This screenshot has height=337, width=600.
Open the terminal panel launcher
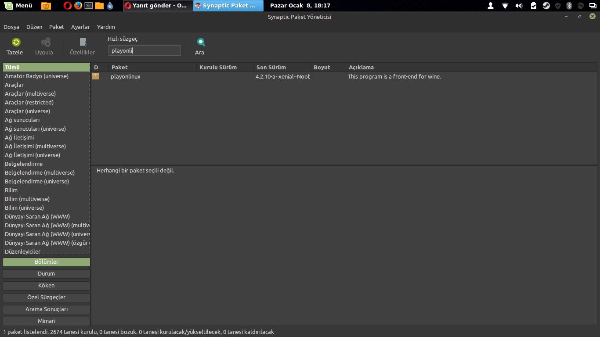pos(89,6)
